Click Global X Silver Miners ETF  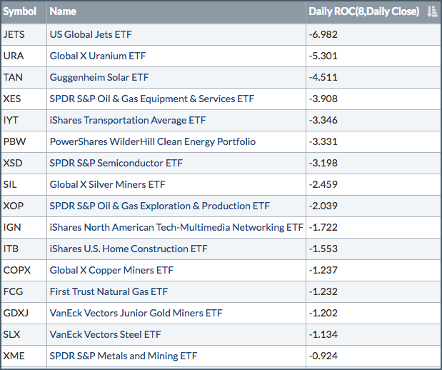pos(107,184)
